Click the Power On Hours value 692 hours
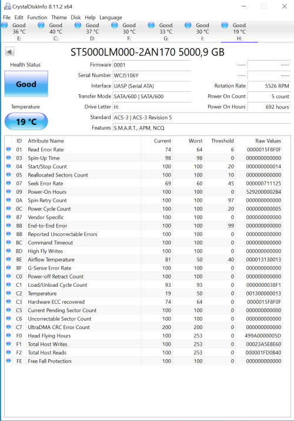 pyautogui.click(x=269, y=107)
